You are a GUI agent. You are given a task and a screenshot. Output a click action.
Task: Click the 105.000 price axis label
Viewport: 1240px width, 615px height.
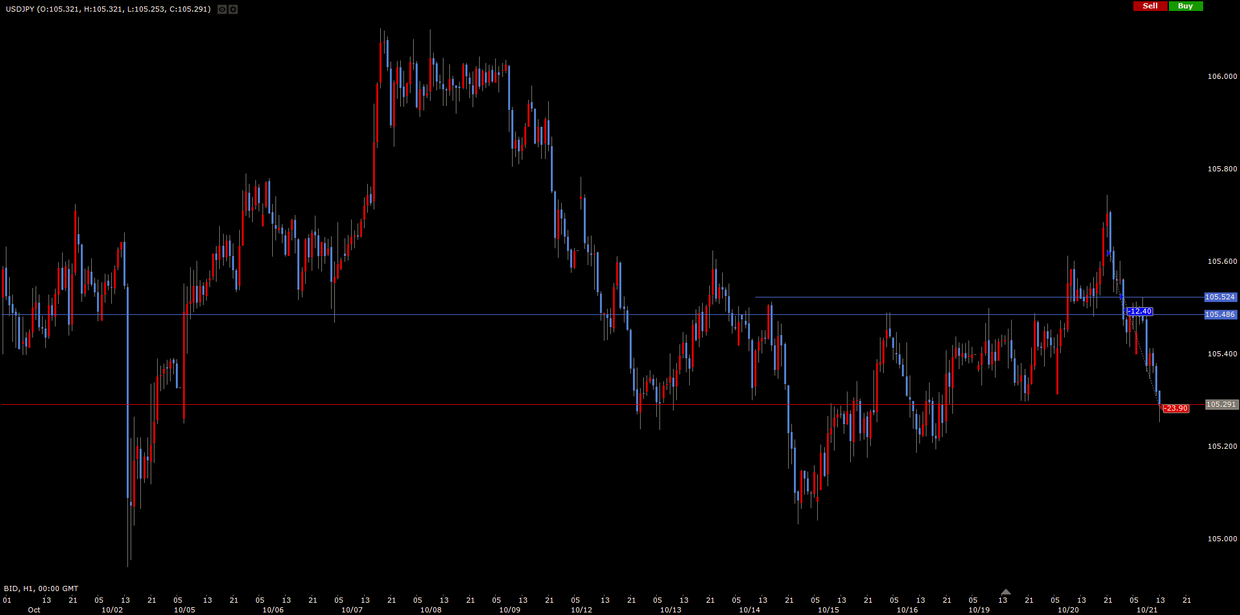point(1222,539)
